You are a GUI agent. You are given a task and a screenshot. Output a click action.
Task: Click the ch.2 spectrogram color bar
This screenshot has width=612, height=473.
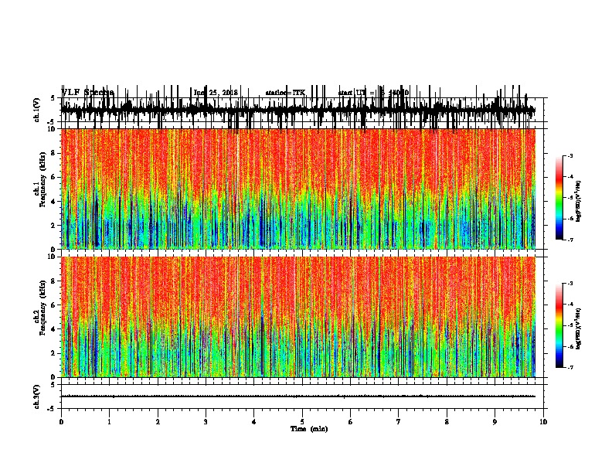559,325
